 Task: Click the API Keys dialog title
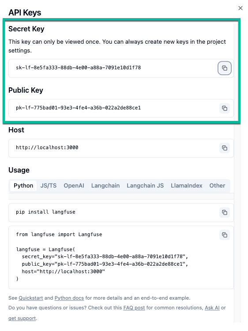pyautogui.click(x=25, y=13)
